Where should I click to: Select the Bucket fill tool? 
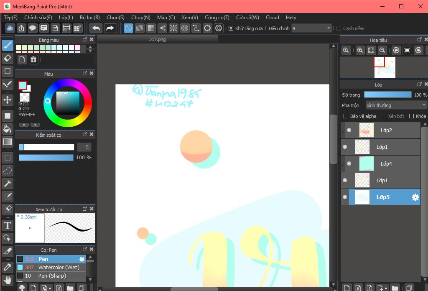8,129
